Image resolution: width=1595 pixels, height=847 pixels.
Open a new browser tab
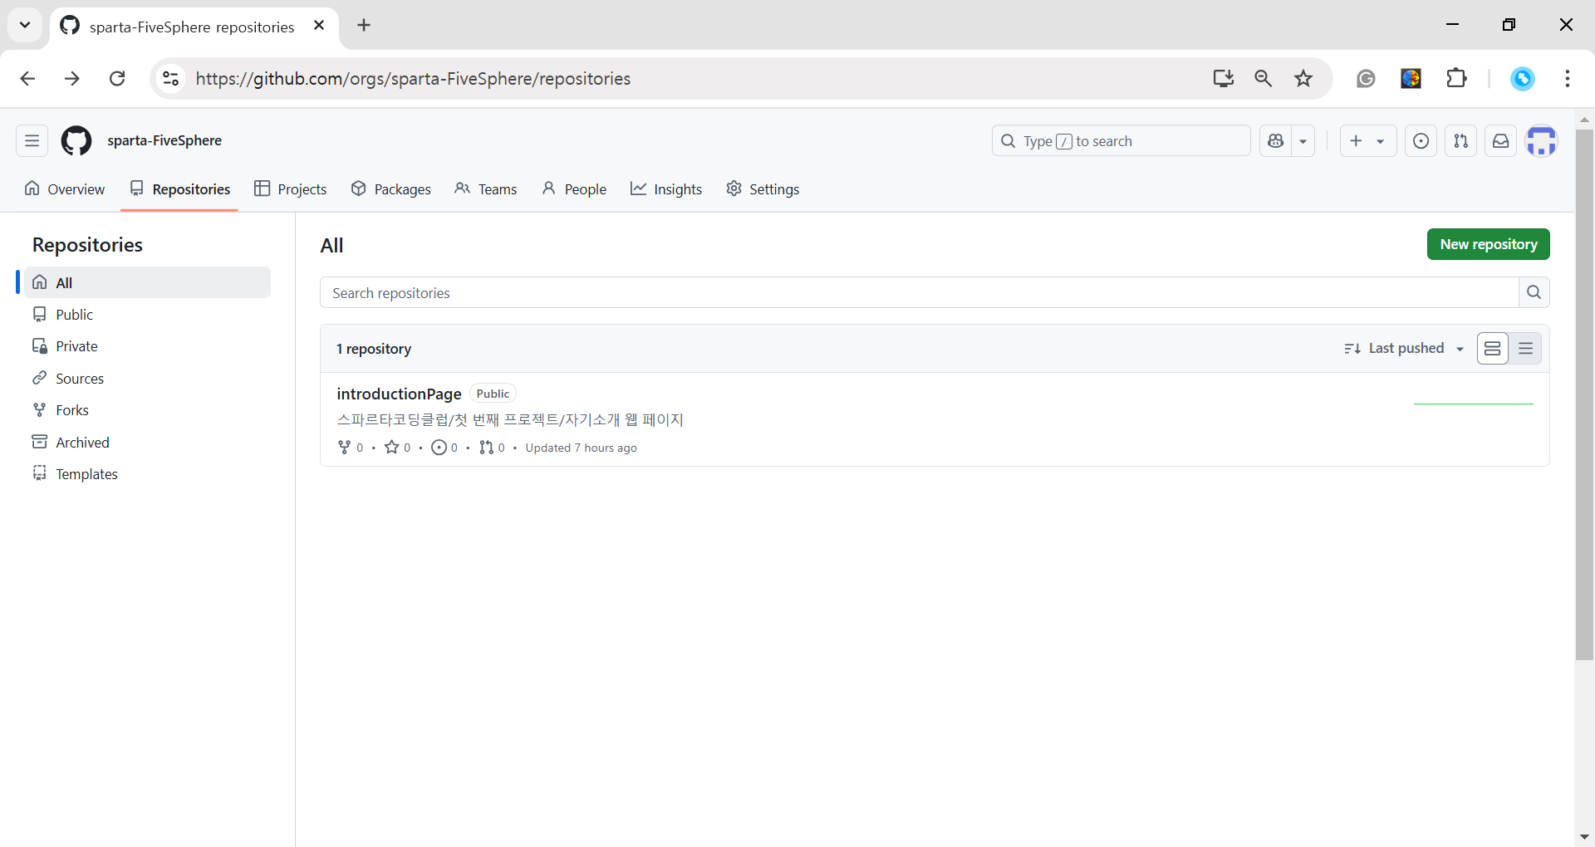click(x=364, y=26)
